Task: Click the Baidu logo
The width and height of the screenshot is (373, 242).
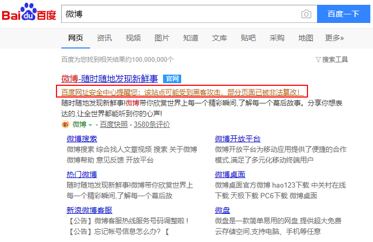Action: pyautogui.click(x=29, y=12)
